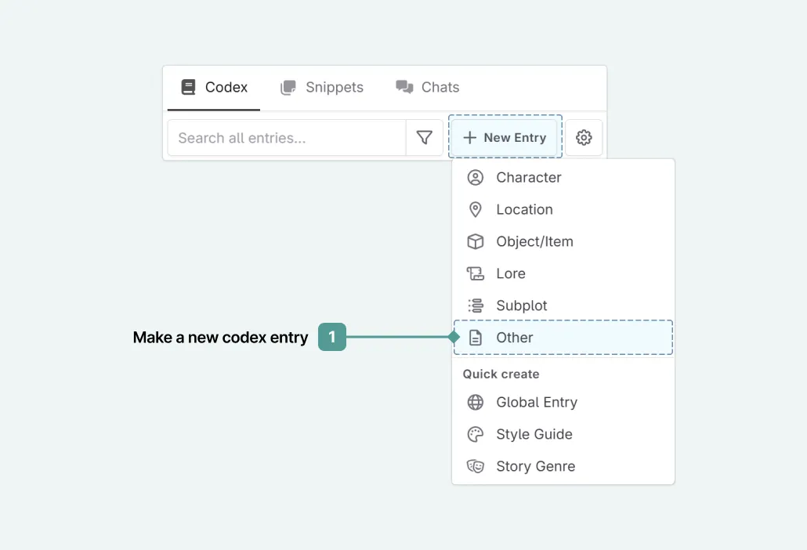The width and height of the screenshot is (807, 550).
Task: Open the entry filter funnel
Action: pos(424,138)
